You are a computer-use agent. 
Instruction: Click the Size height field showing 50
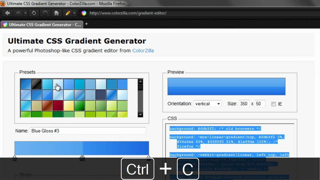[260, 104]
